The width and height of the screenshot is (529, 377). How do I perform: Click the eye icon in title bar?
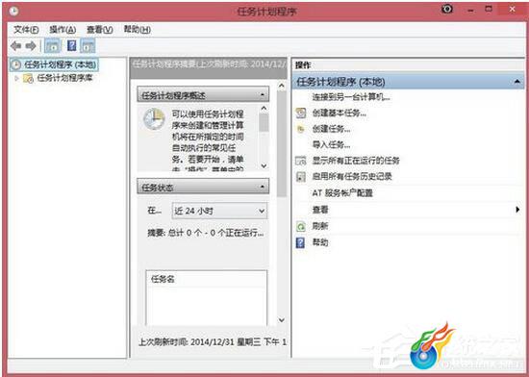coord(447,9)
